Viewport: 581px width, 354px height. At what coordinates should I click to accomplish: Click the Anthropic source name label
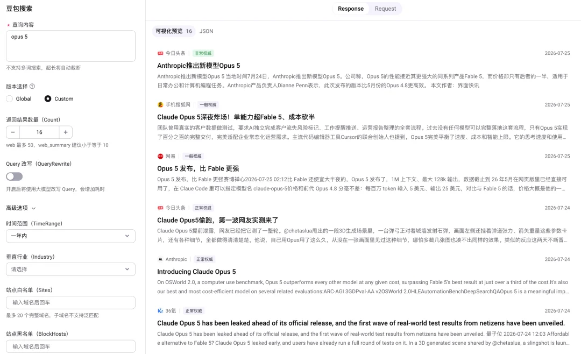coord(176,259)
